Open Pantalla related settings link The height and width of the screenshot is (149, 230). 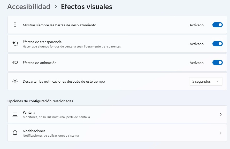pos(117,114)
